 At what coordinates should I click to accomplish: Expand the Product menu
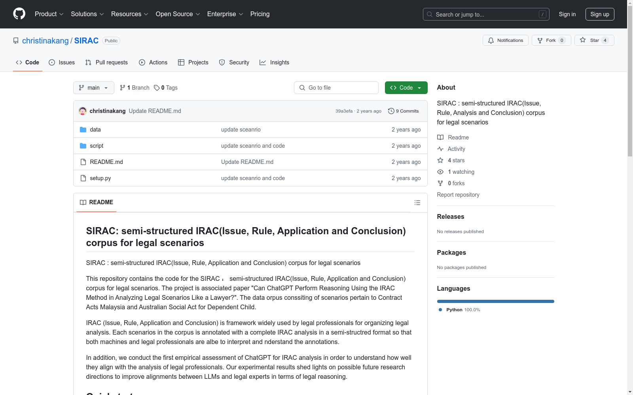click(49, 14)
